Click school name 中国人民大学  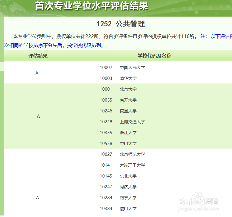132,68
